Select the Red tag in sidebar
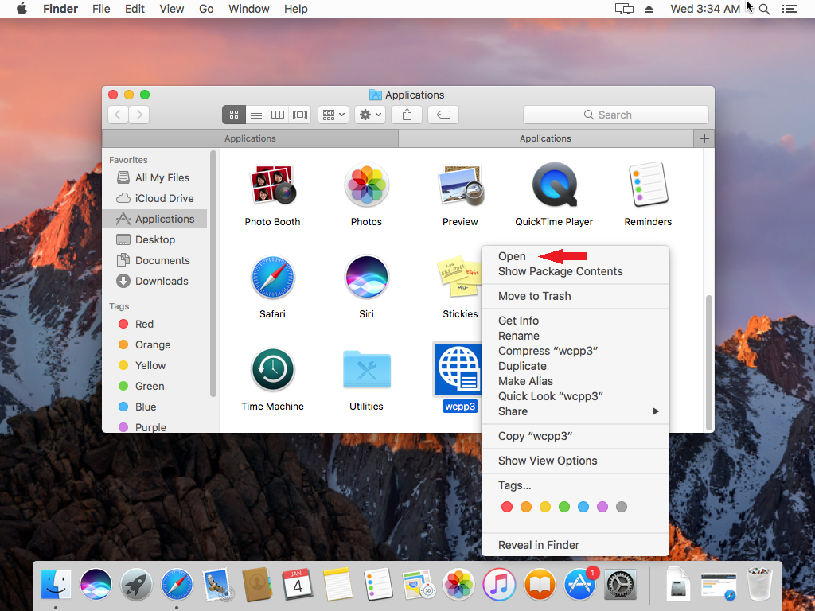Screen dimensions: 815x611 [154, 325]
